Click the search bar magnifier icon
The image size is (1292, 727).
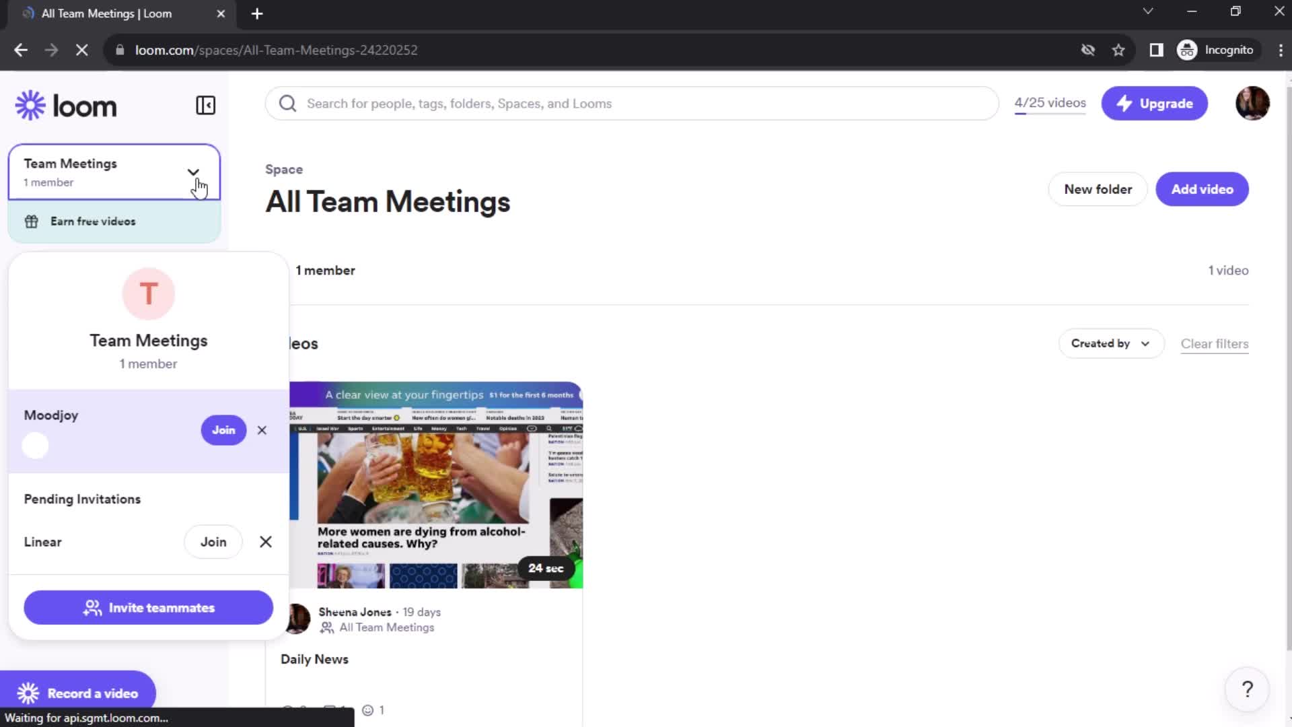pyautogui.click(x=289, y=104)
